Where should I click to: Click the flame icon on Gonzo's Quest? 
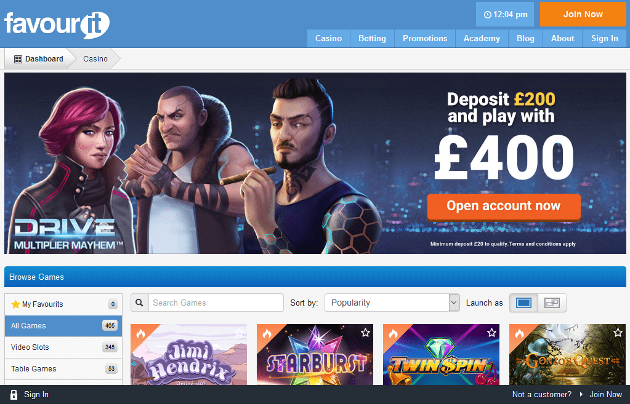point(519,333)
